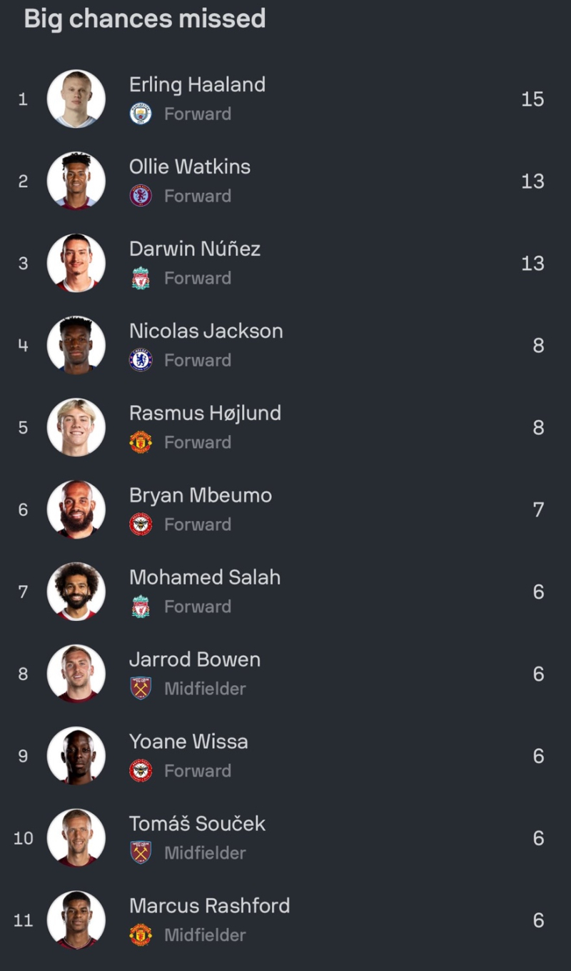Open Erling Haaland's player photo
Screen dimensions: 571x971
click(x=76, y=99)
